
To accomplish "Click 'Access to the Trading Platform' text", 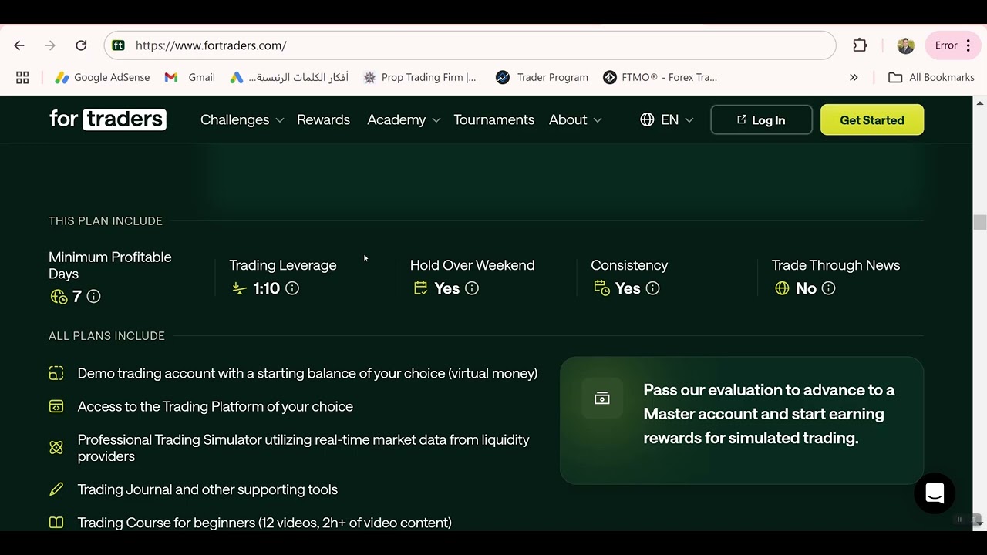I will tap(215, 406).
